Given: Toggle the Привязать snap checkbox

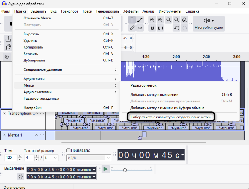Looking at the screenshot, I should pyautogui.click(x=69, y=150).
